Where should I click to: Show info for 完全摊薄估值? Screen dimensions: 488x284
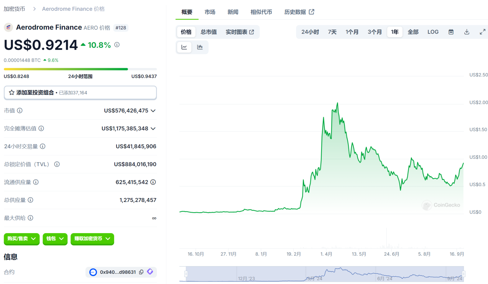[41, 128]
